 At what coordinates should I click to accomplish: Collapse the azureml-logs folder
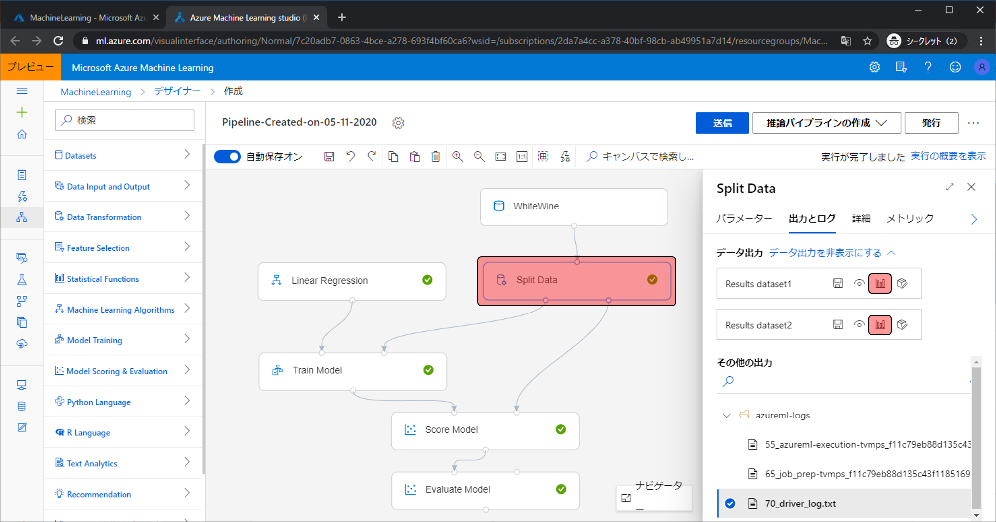click(x=727, y=415)
